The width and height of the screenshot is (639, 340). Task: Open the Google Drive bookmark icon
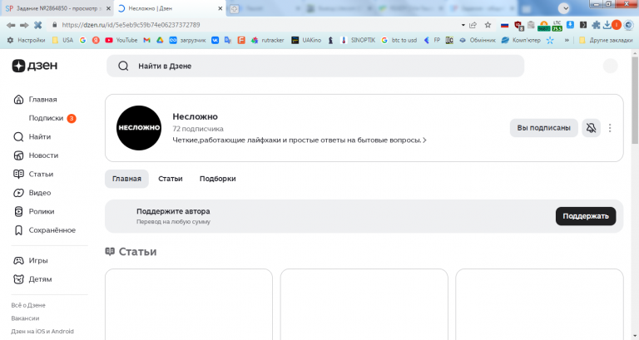[160, 40]
